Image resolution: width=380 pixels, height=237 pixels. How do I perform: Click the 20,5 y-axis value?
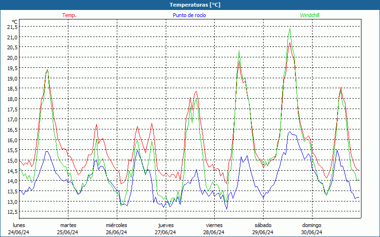(12, 48)
